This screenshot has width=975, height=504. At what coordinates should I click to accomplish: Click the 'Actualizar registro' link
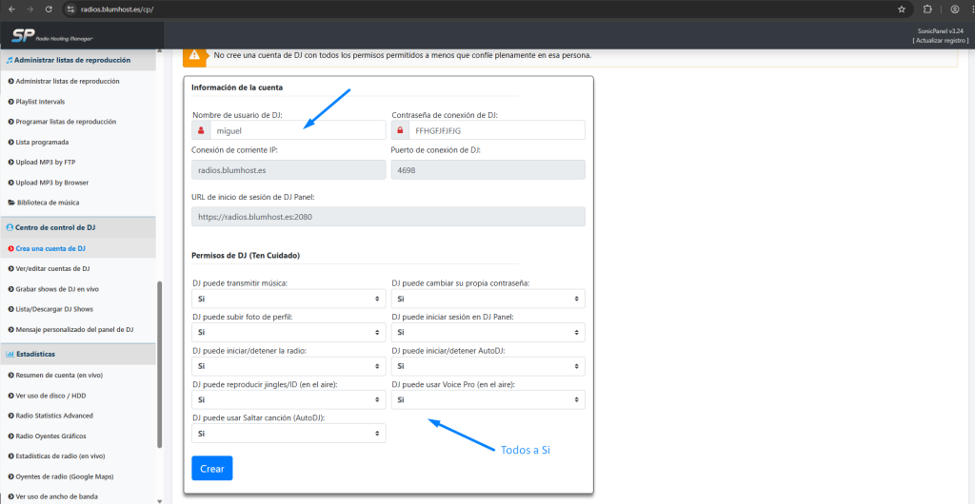940,41
